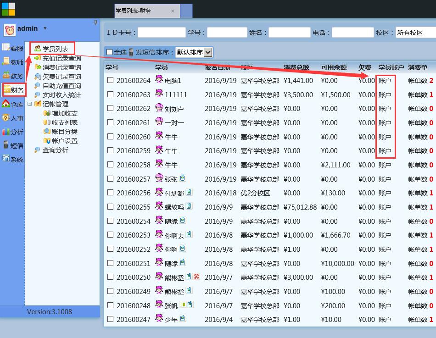Click the 发短信 phone icon in toolbar
This screenshot has width=436, height=338.
click(131, 52)
